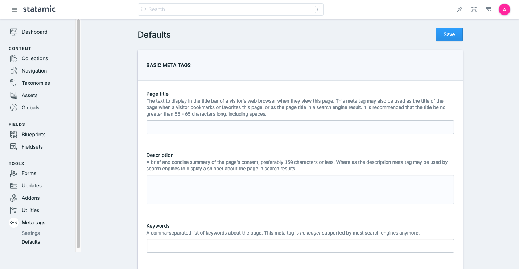This screenshot has height=269, width=519.
Task: Click into the Page title field
Action: [300, 127]
